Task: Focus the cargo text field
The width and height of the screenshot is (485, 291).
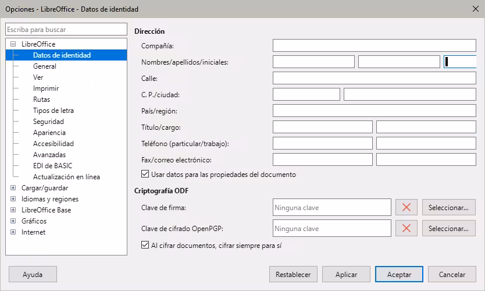Action: [426, 127]
